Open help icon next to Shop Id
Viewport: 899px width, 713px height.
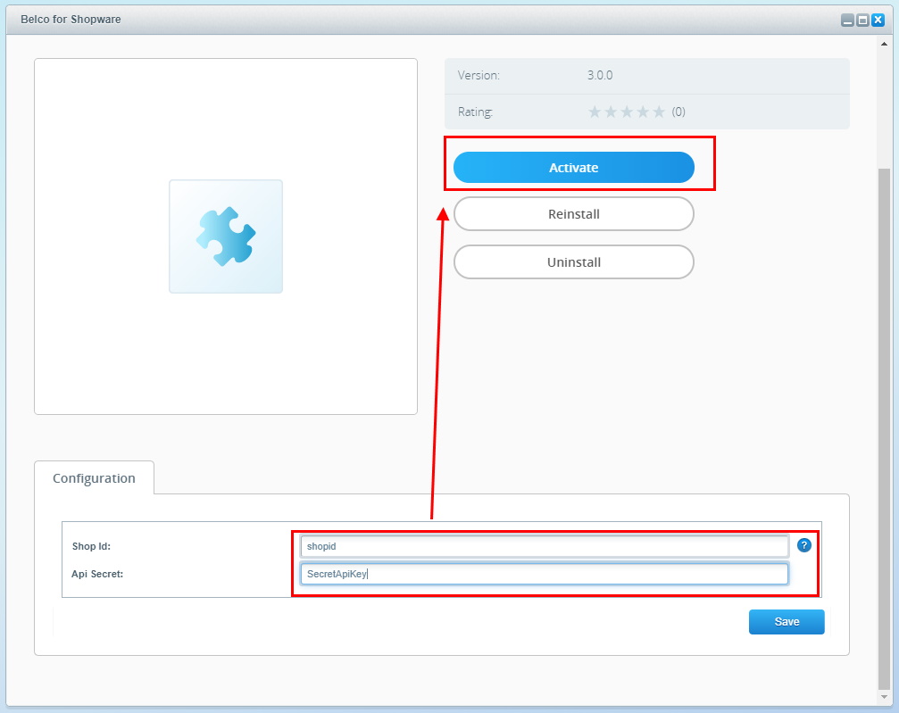click(803, 545)
